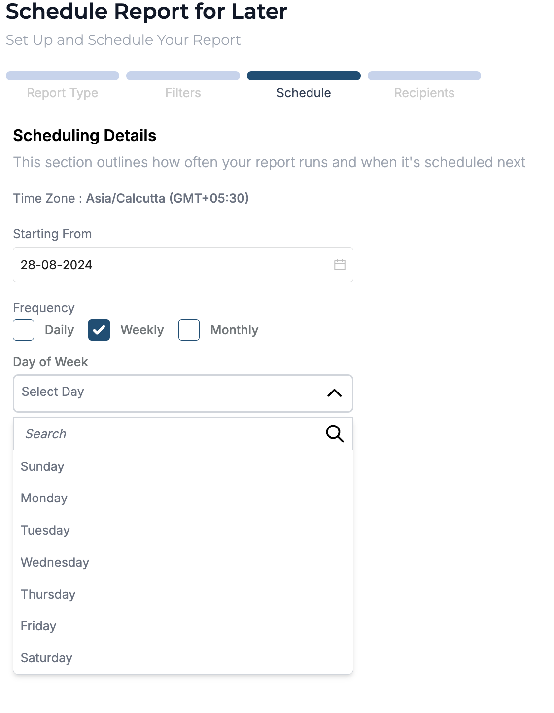Select Friday from the list
This screenshot has height=713, width=554.
[x=38, y=626]
